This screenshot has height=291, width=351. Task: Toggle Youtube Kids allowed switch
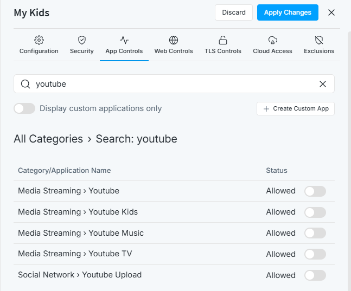point(315,212)
